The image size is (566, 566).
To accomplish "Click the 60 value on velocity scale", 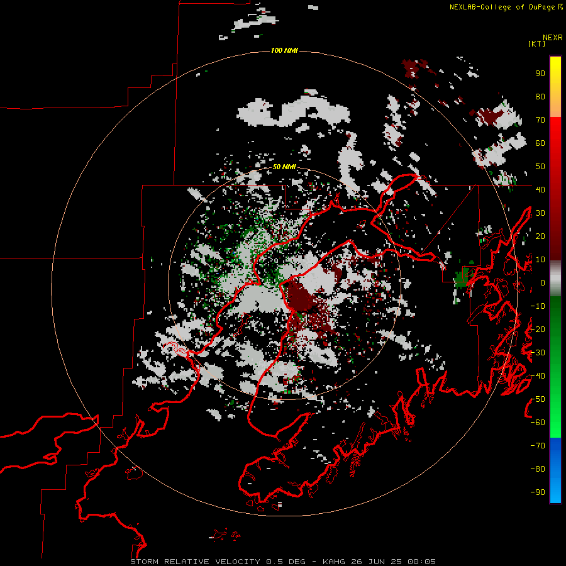I will [540, 143].
